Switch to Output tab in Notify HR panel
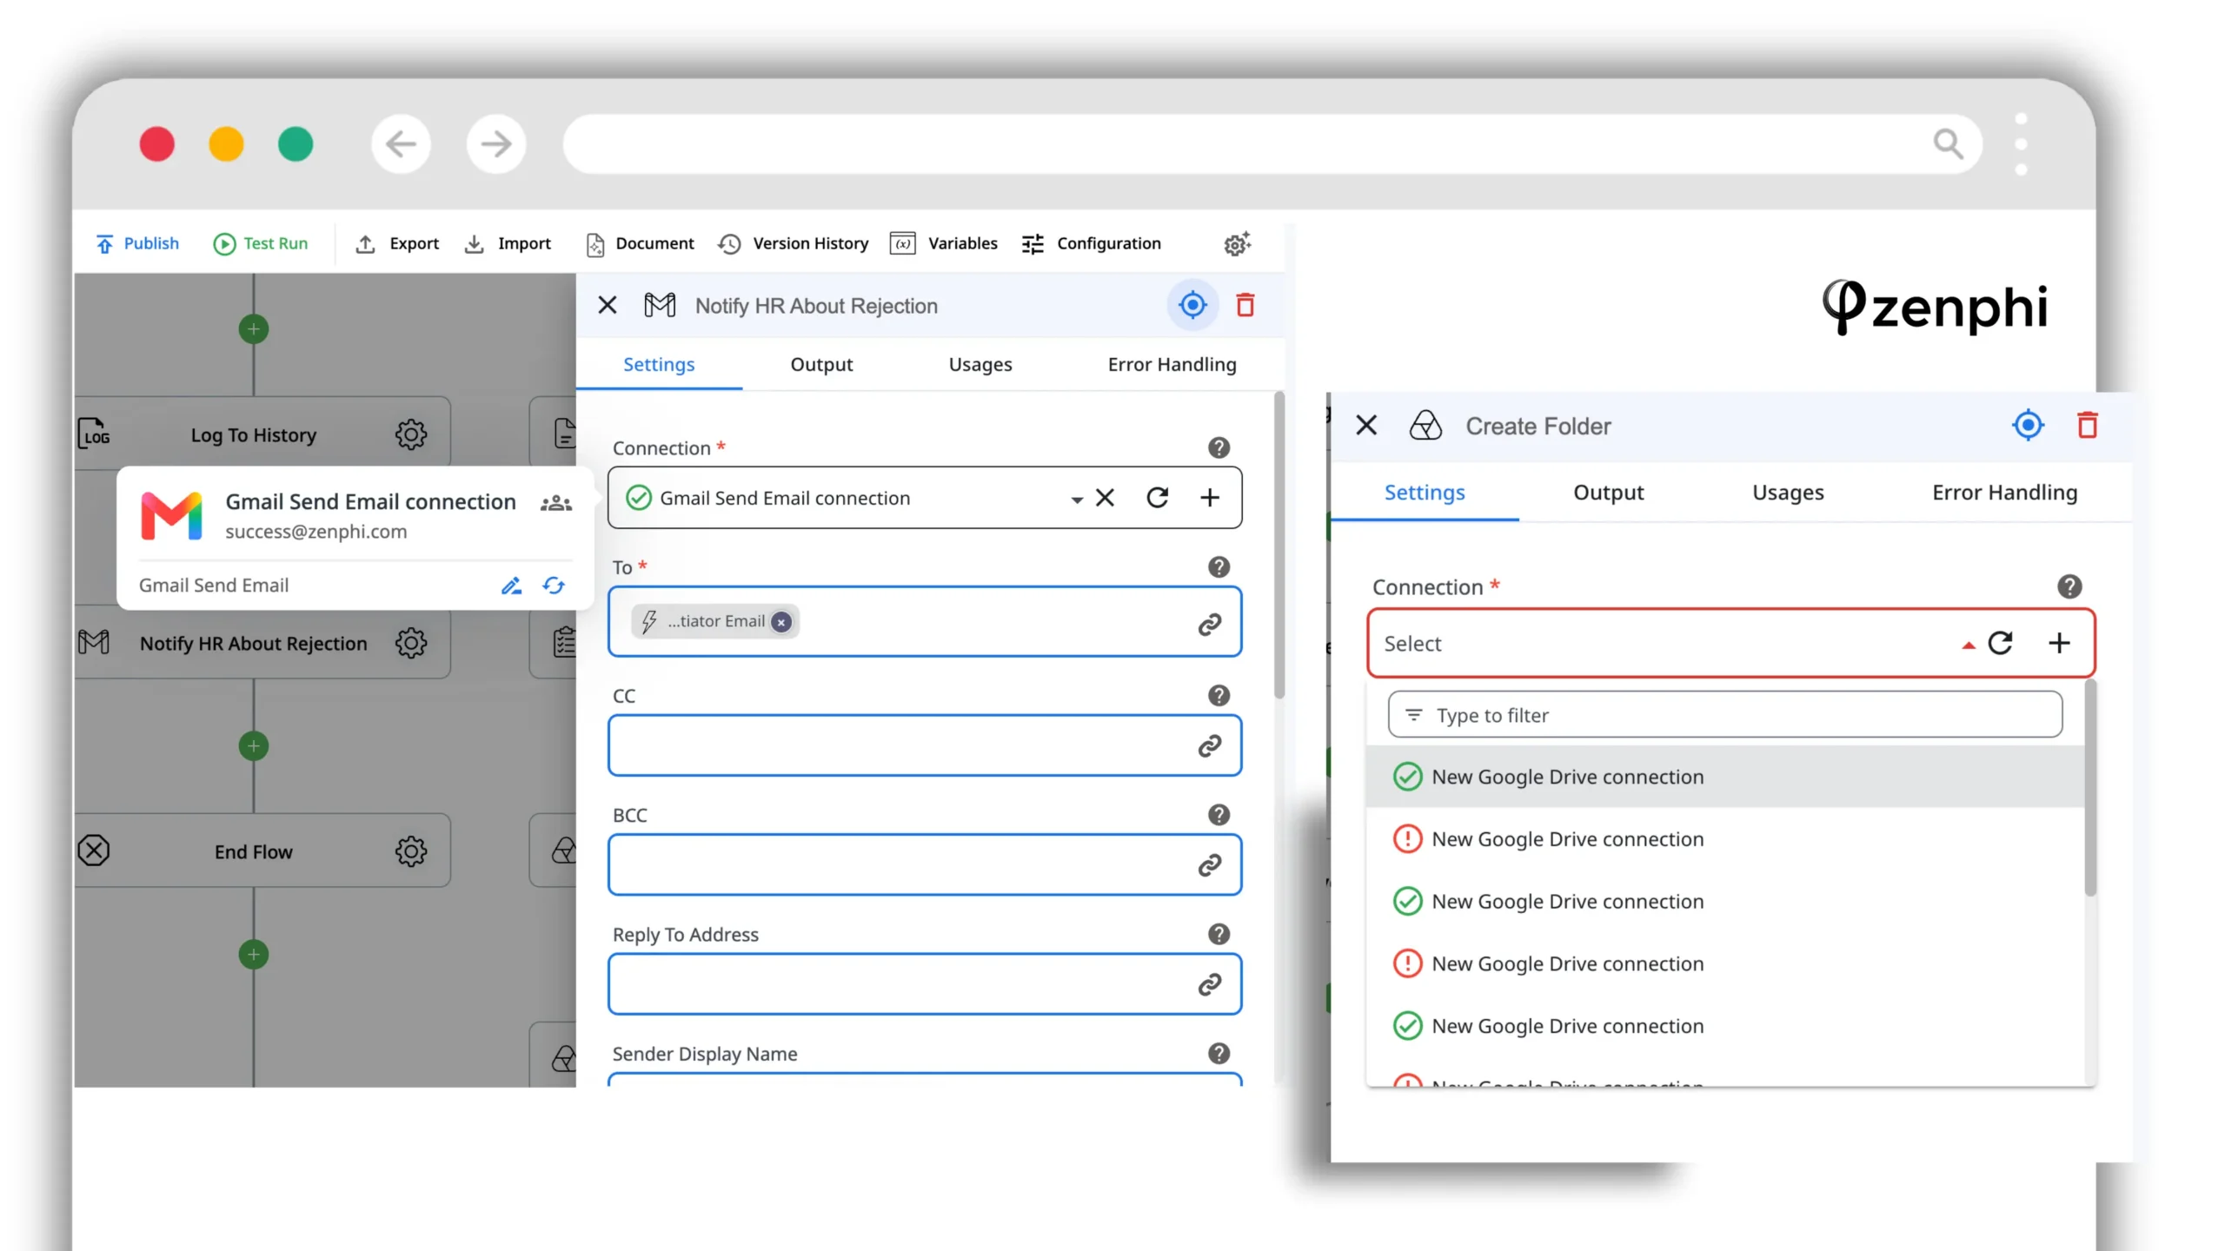The height and width of the screenshot is (1251, 2225). point(821,364)
